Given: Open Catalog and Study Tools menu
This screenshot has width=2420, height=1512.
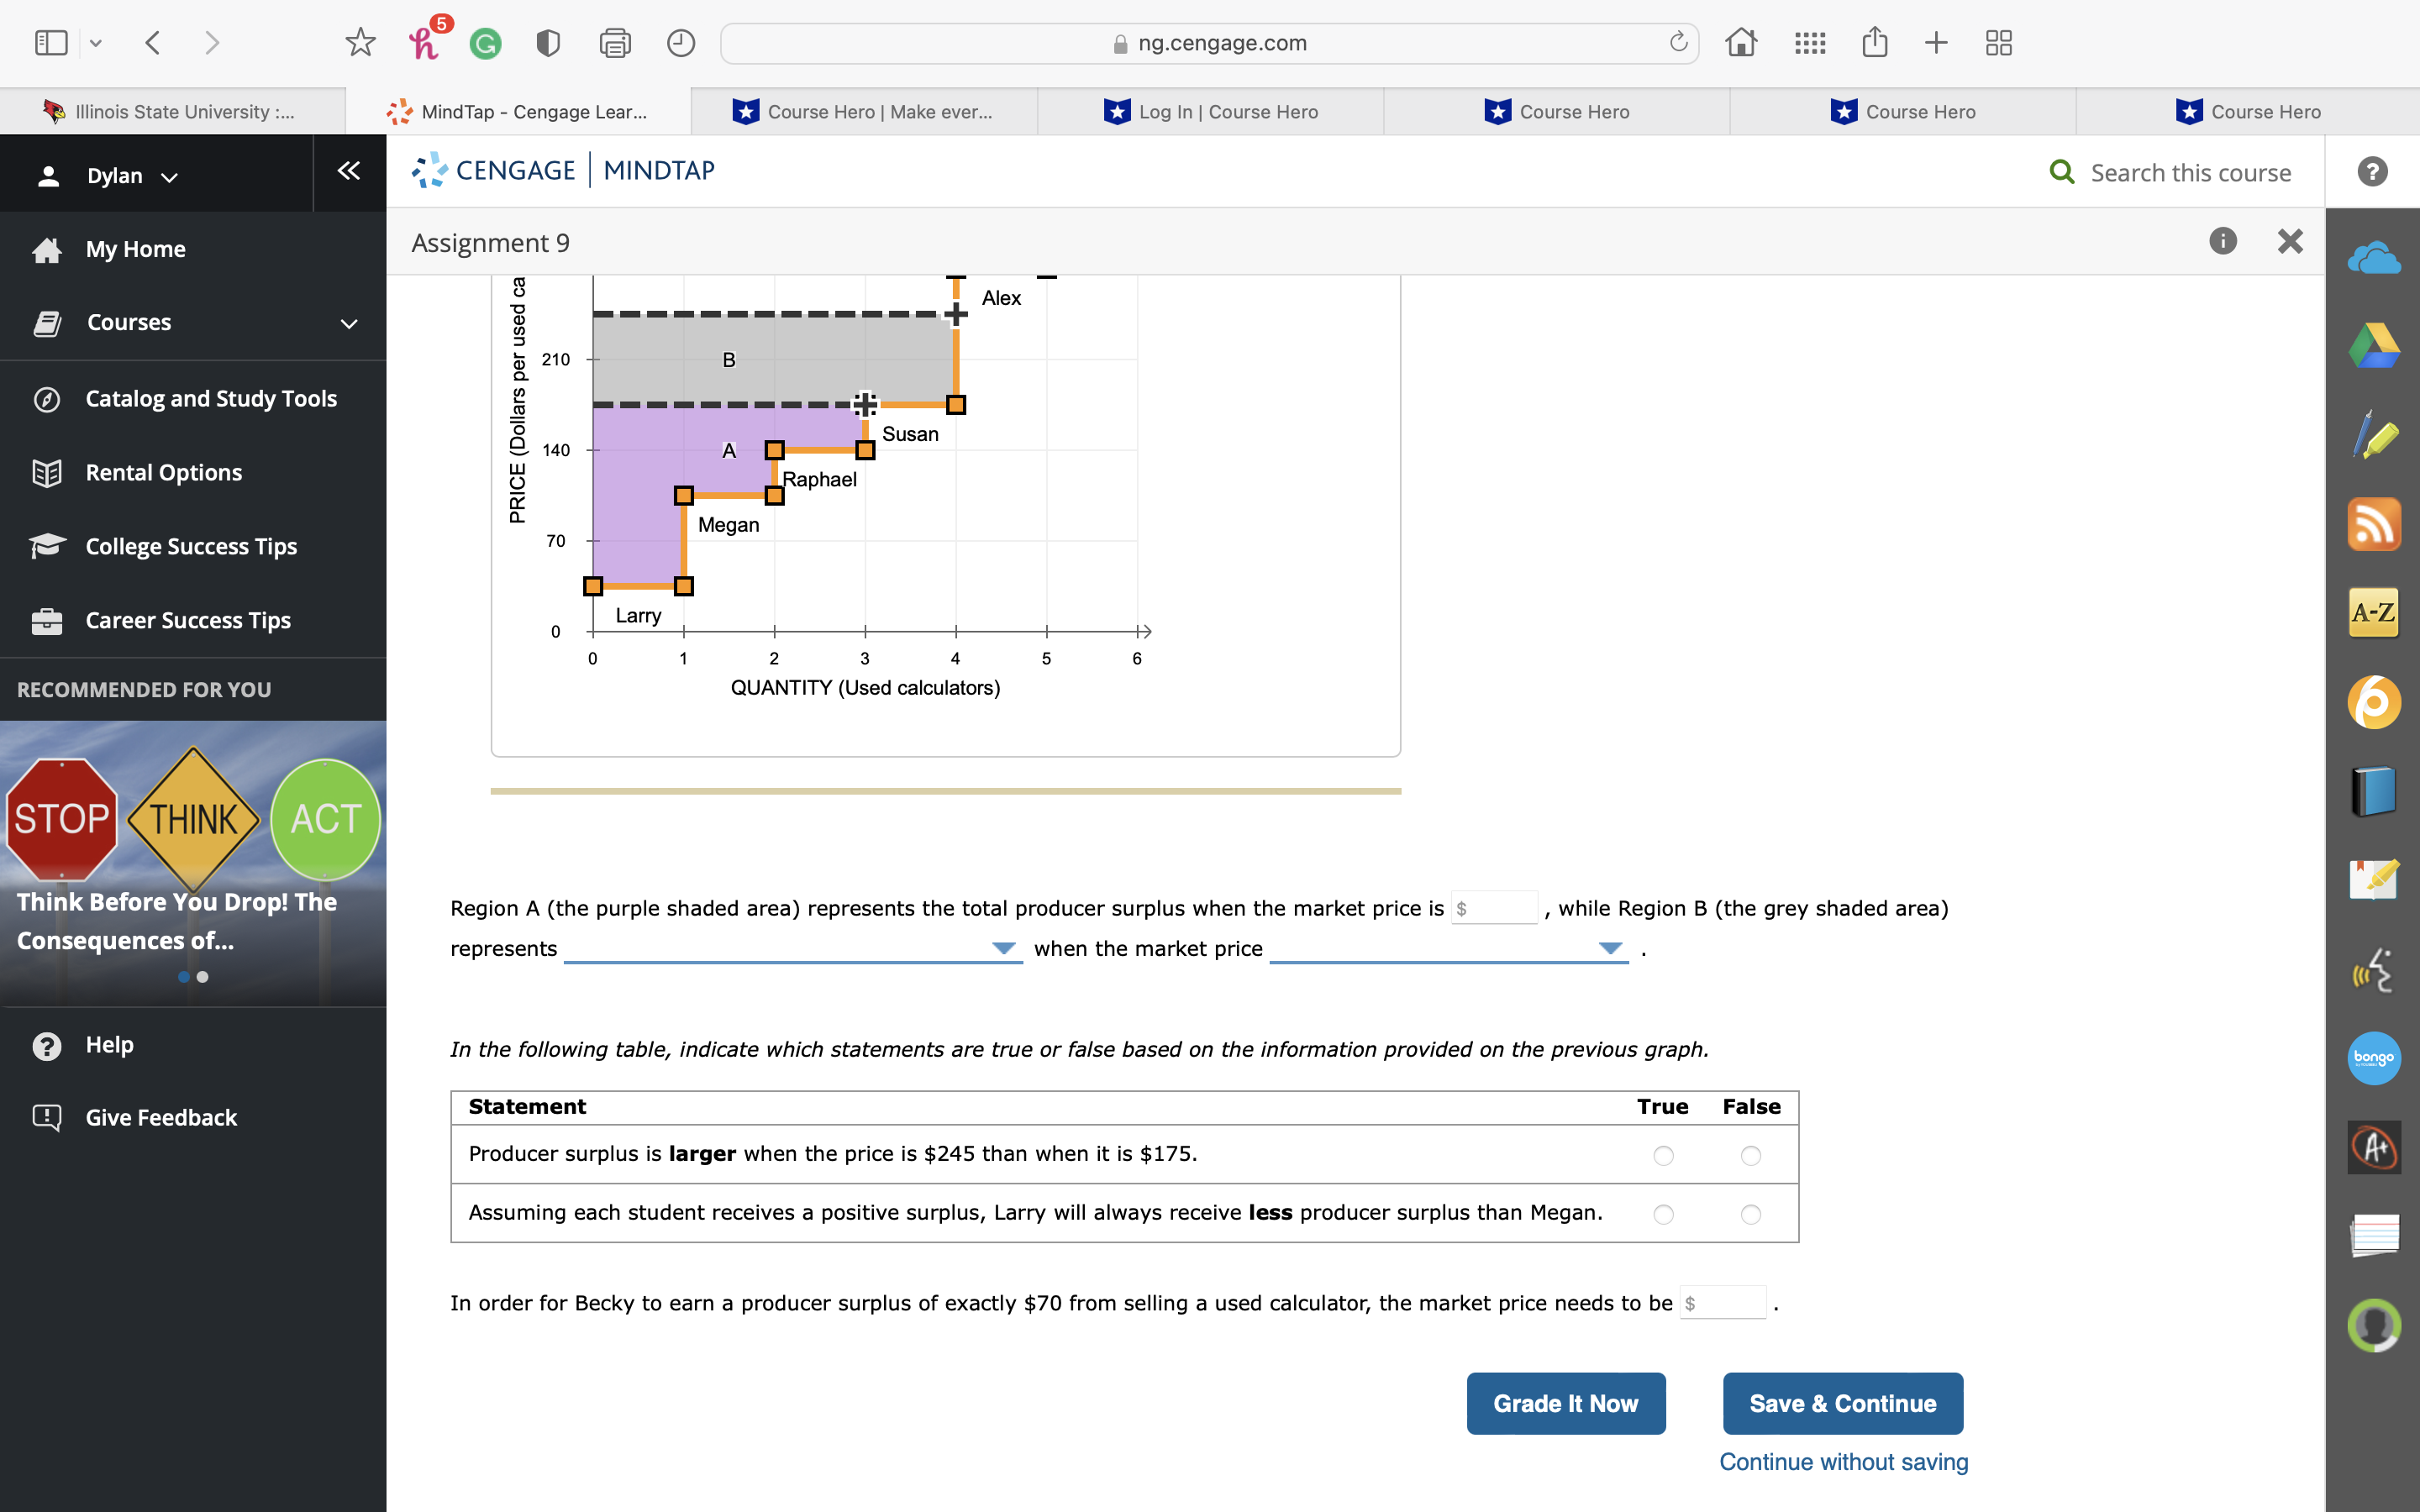Looking at the screenshot, I should [x=211, y=398].
